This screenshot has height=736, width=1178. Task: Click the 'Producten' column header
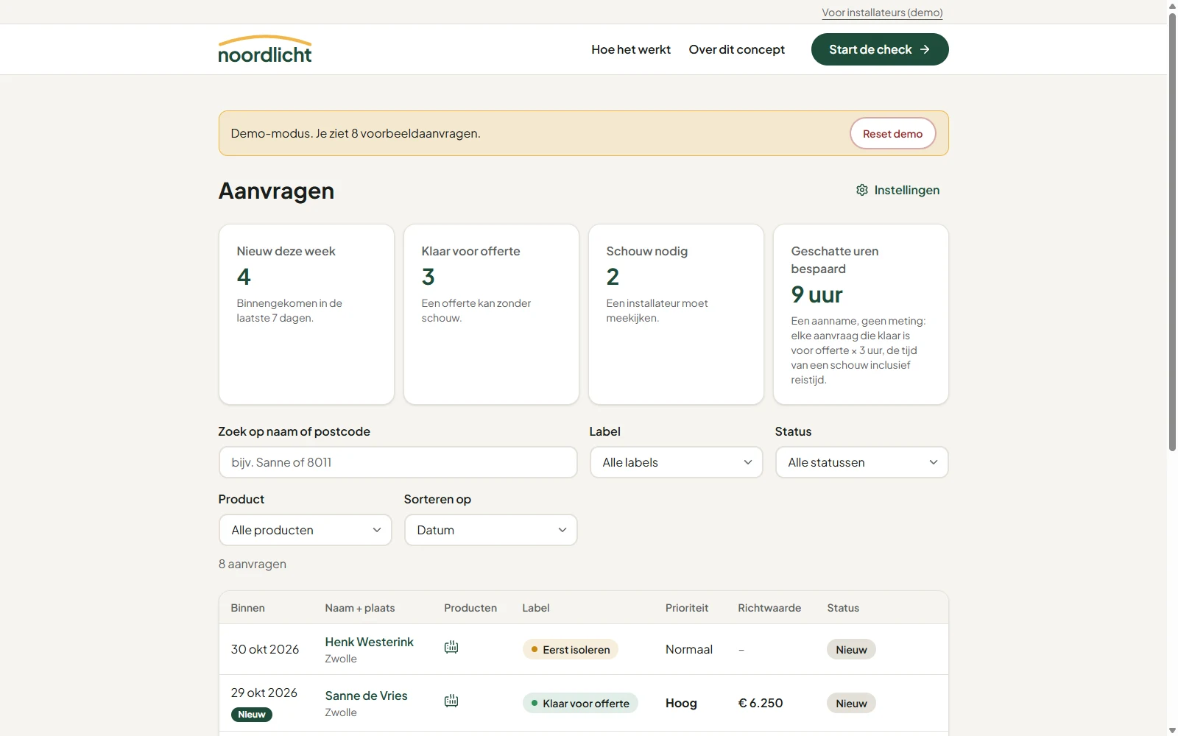click(x=470, y=608)
